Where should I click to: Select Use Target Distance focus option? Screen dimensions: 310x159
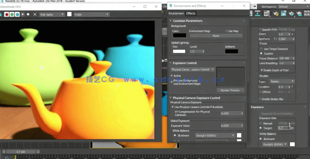(261, 49)
